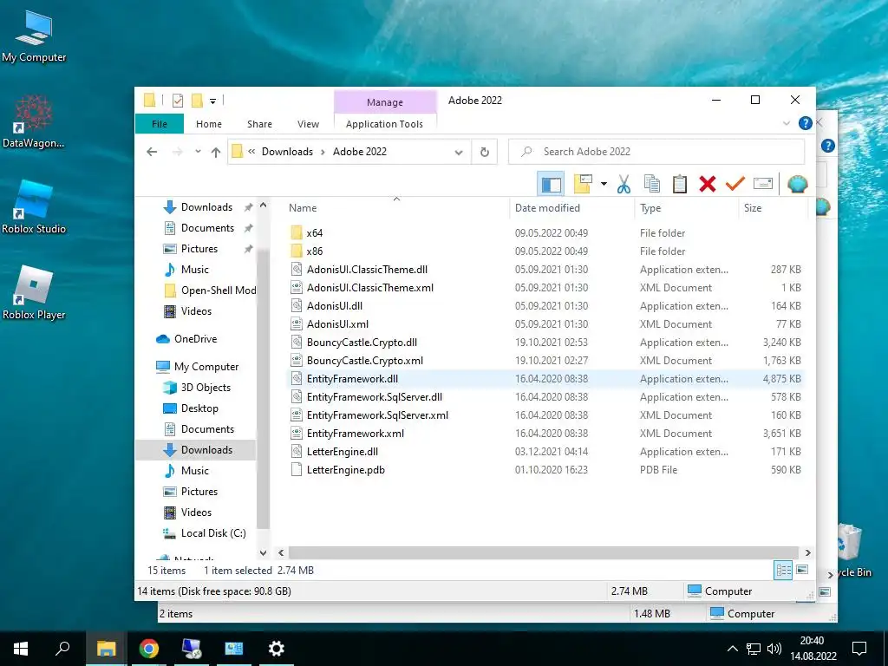This screenshot has height=666, width=888.
Task: Open dropdown arrow next to new folder icon
Action: coord(604,184)
